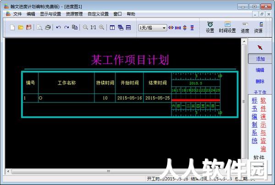The image size is (275, 185).
Task: Compress the chart horizontally with the inward arrows
Action: tap(178, 27)
